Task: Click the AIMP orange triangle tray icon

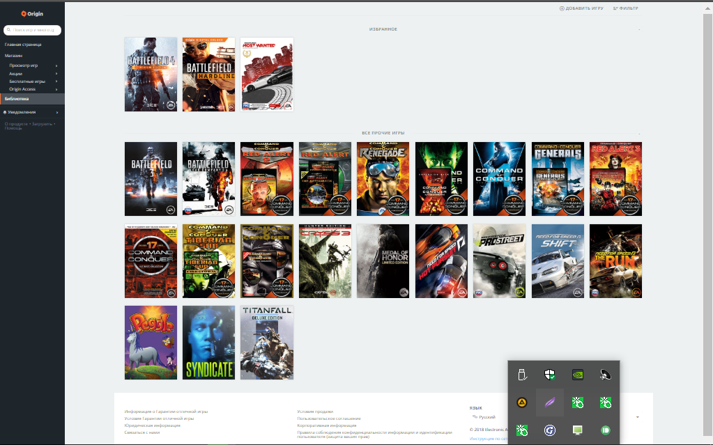Action: coord(521,403)
